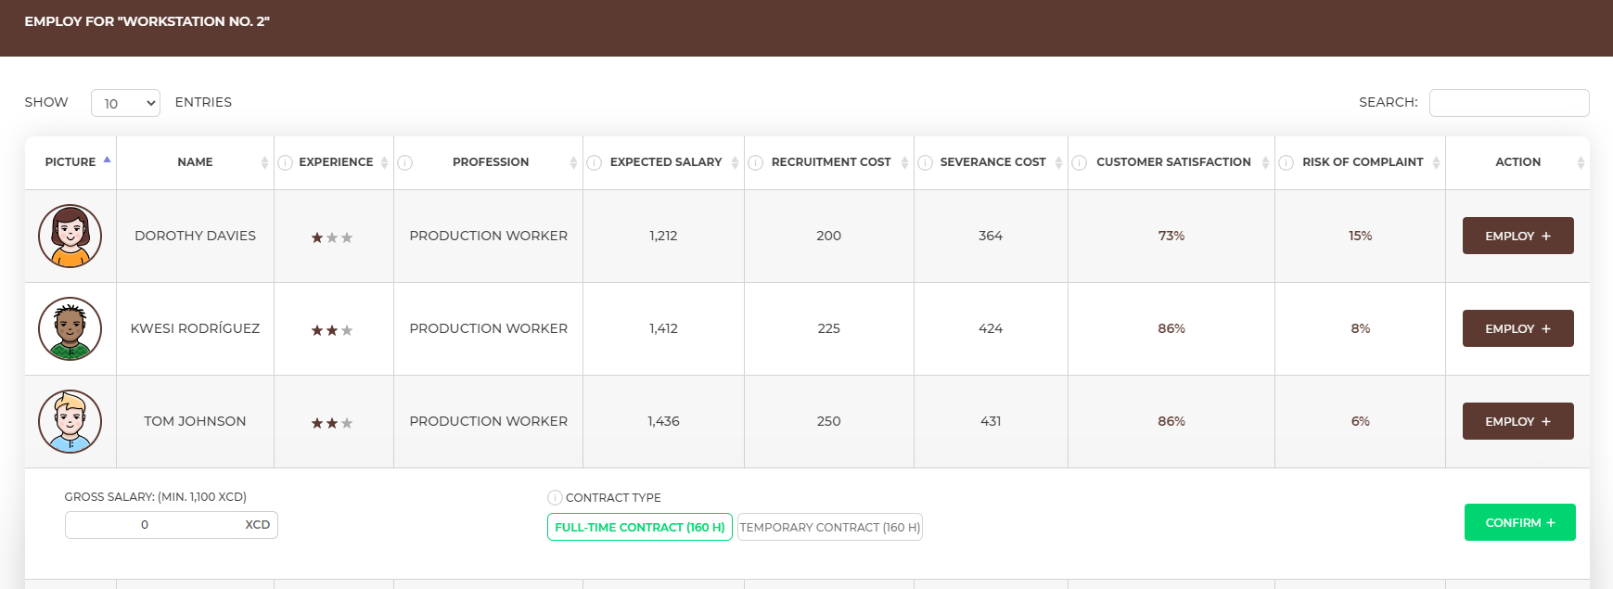The width and height of the screenshot is (1613, 589).
Task: Click info icon beside Experience header
Action: pos(286,163)
